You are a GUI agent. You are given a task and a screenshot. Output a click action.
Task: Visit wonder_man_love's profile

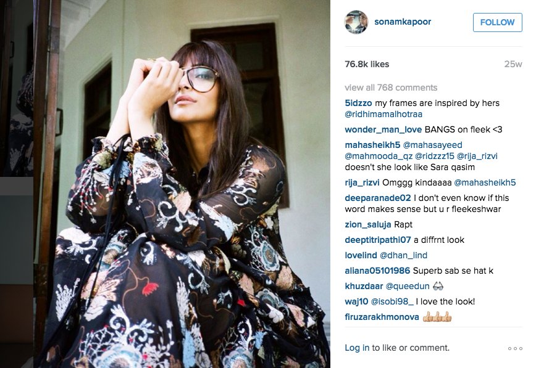click(x=383, y=129)
